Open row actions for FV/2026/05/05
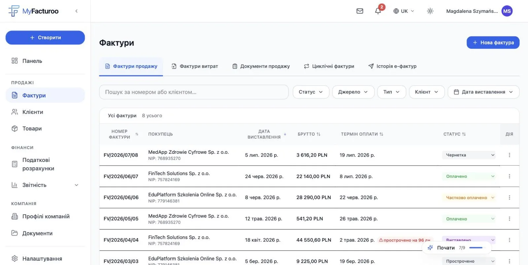 point(509,219)
